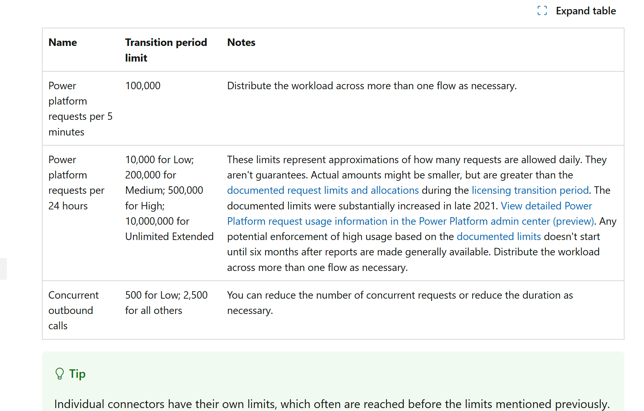Click the Expand table button label
The width and height of the screenshot is (644, 411).
[x=585, y=11]
